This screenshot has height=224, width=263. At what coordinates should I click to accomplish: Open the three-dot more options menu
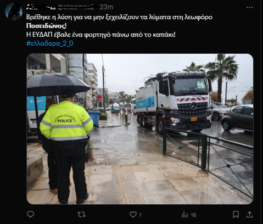(x=249, y=8)
